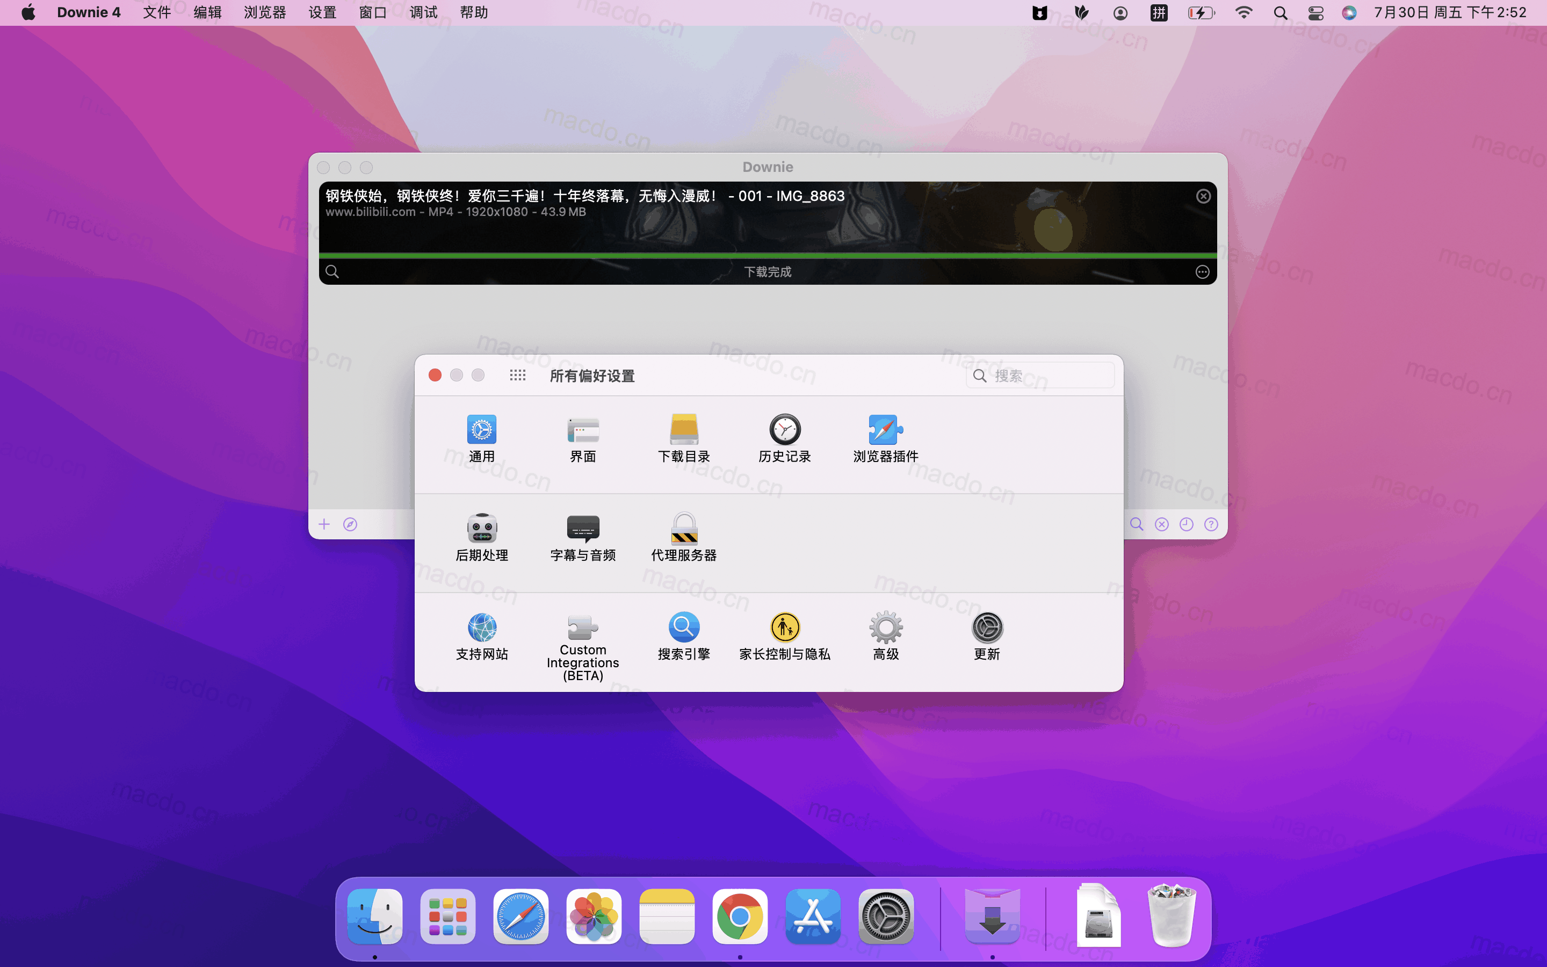The image size is (1547, 967).
Task: Open the Downie 4 application menu
Action: tap(89, 13)
